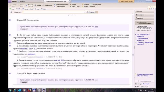Click the search-up arrow button beside Найти
164x92 pixels.
pyautogui.click(x=96, y=12)
